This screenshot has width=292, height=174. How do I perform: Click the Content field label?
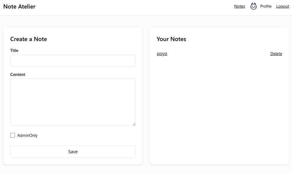pos(18,74)
